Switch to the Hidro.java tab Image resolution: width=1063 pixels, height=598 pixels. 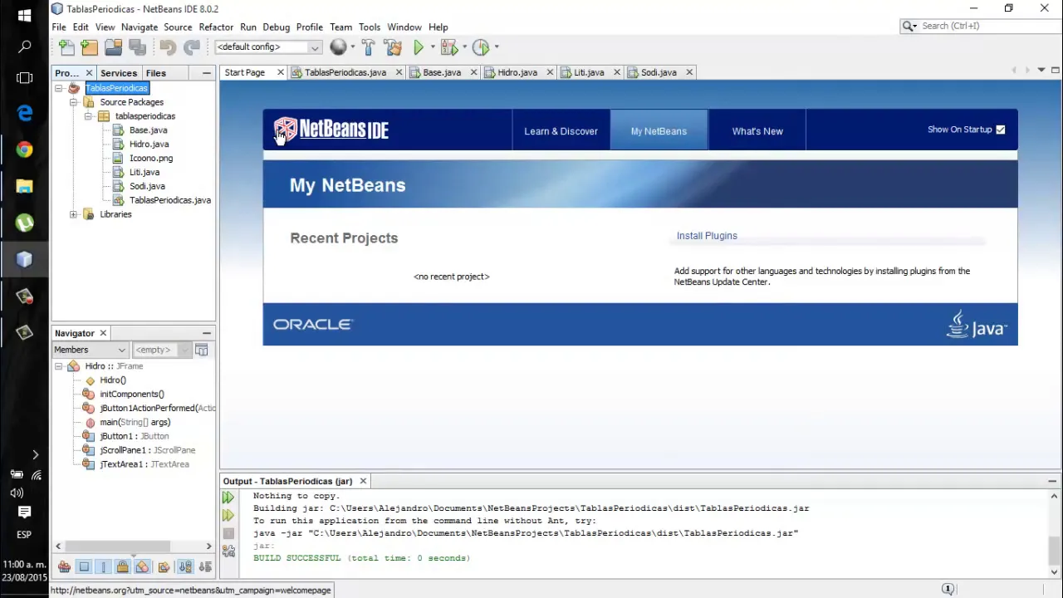tap(517, 72)
